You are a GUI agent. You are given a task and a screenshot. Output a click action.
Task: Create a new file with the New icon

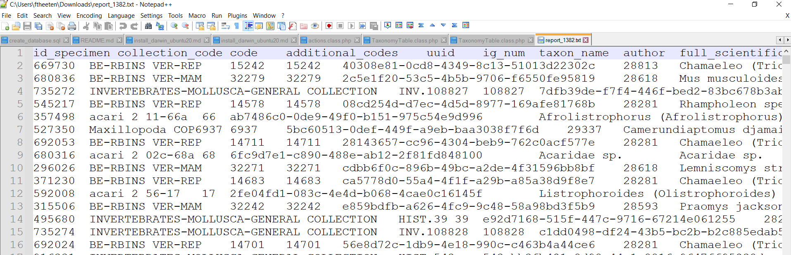click(x=5, y=26)
